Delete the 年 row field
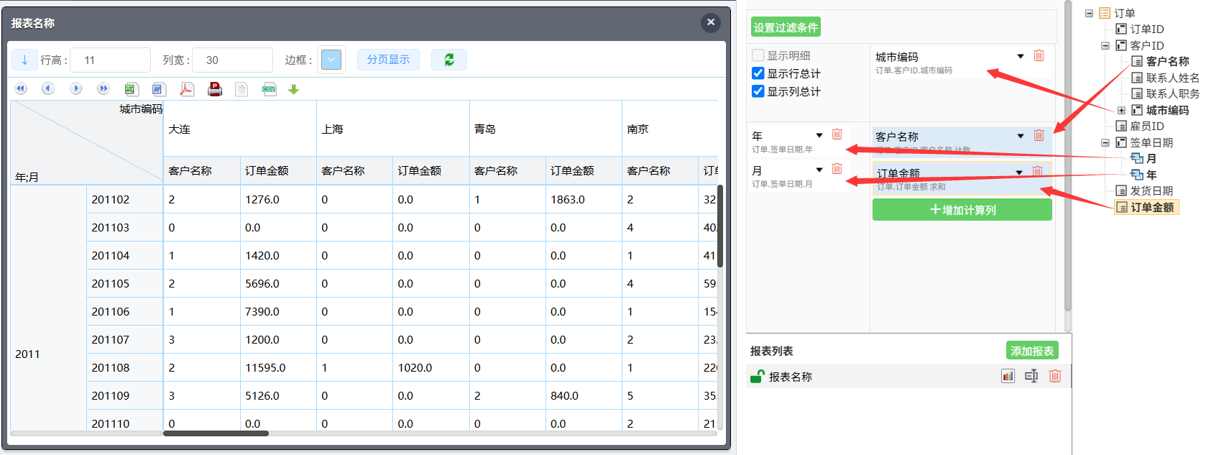This screenshot has width=1224, height=455. 837,134
